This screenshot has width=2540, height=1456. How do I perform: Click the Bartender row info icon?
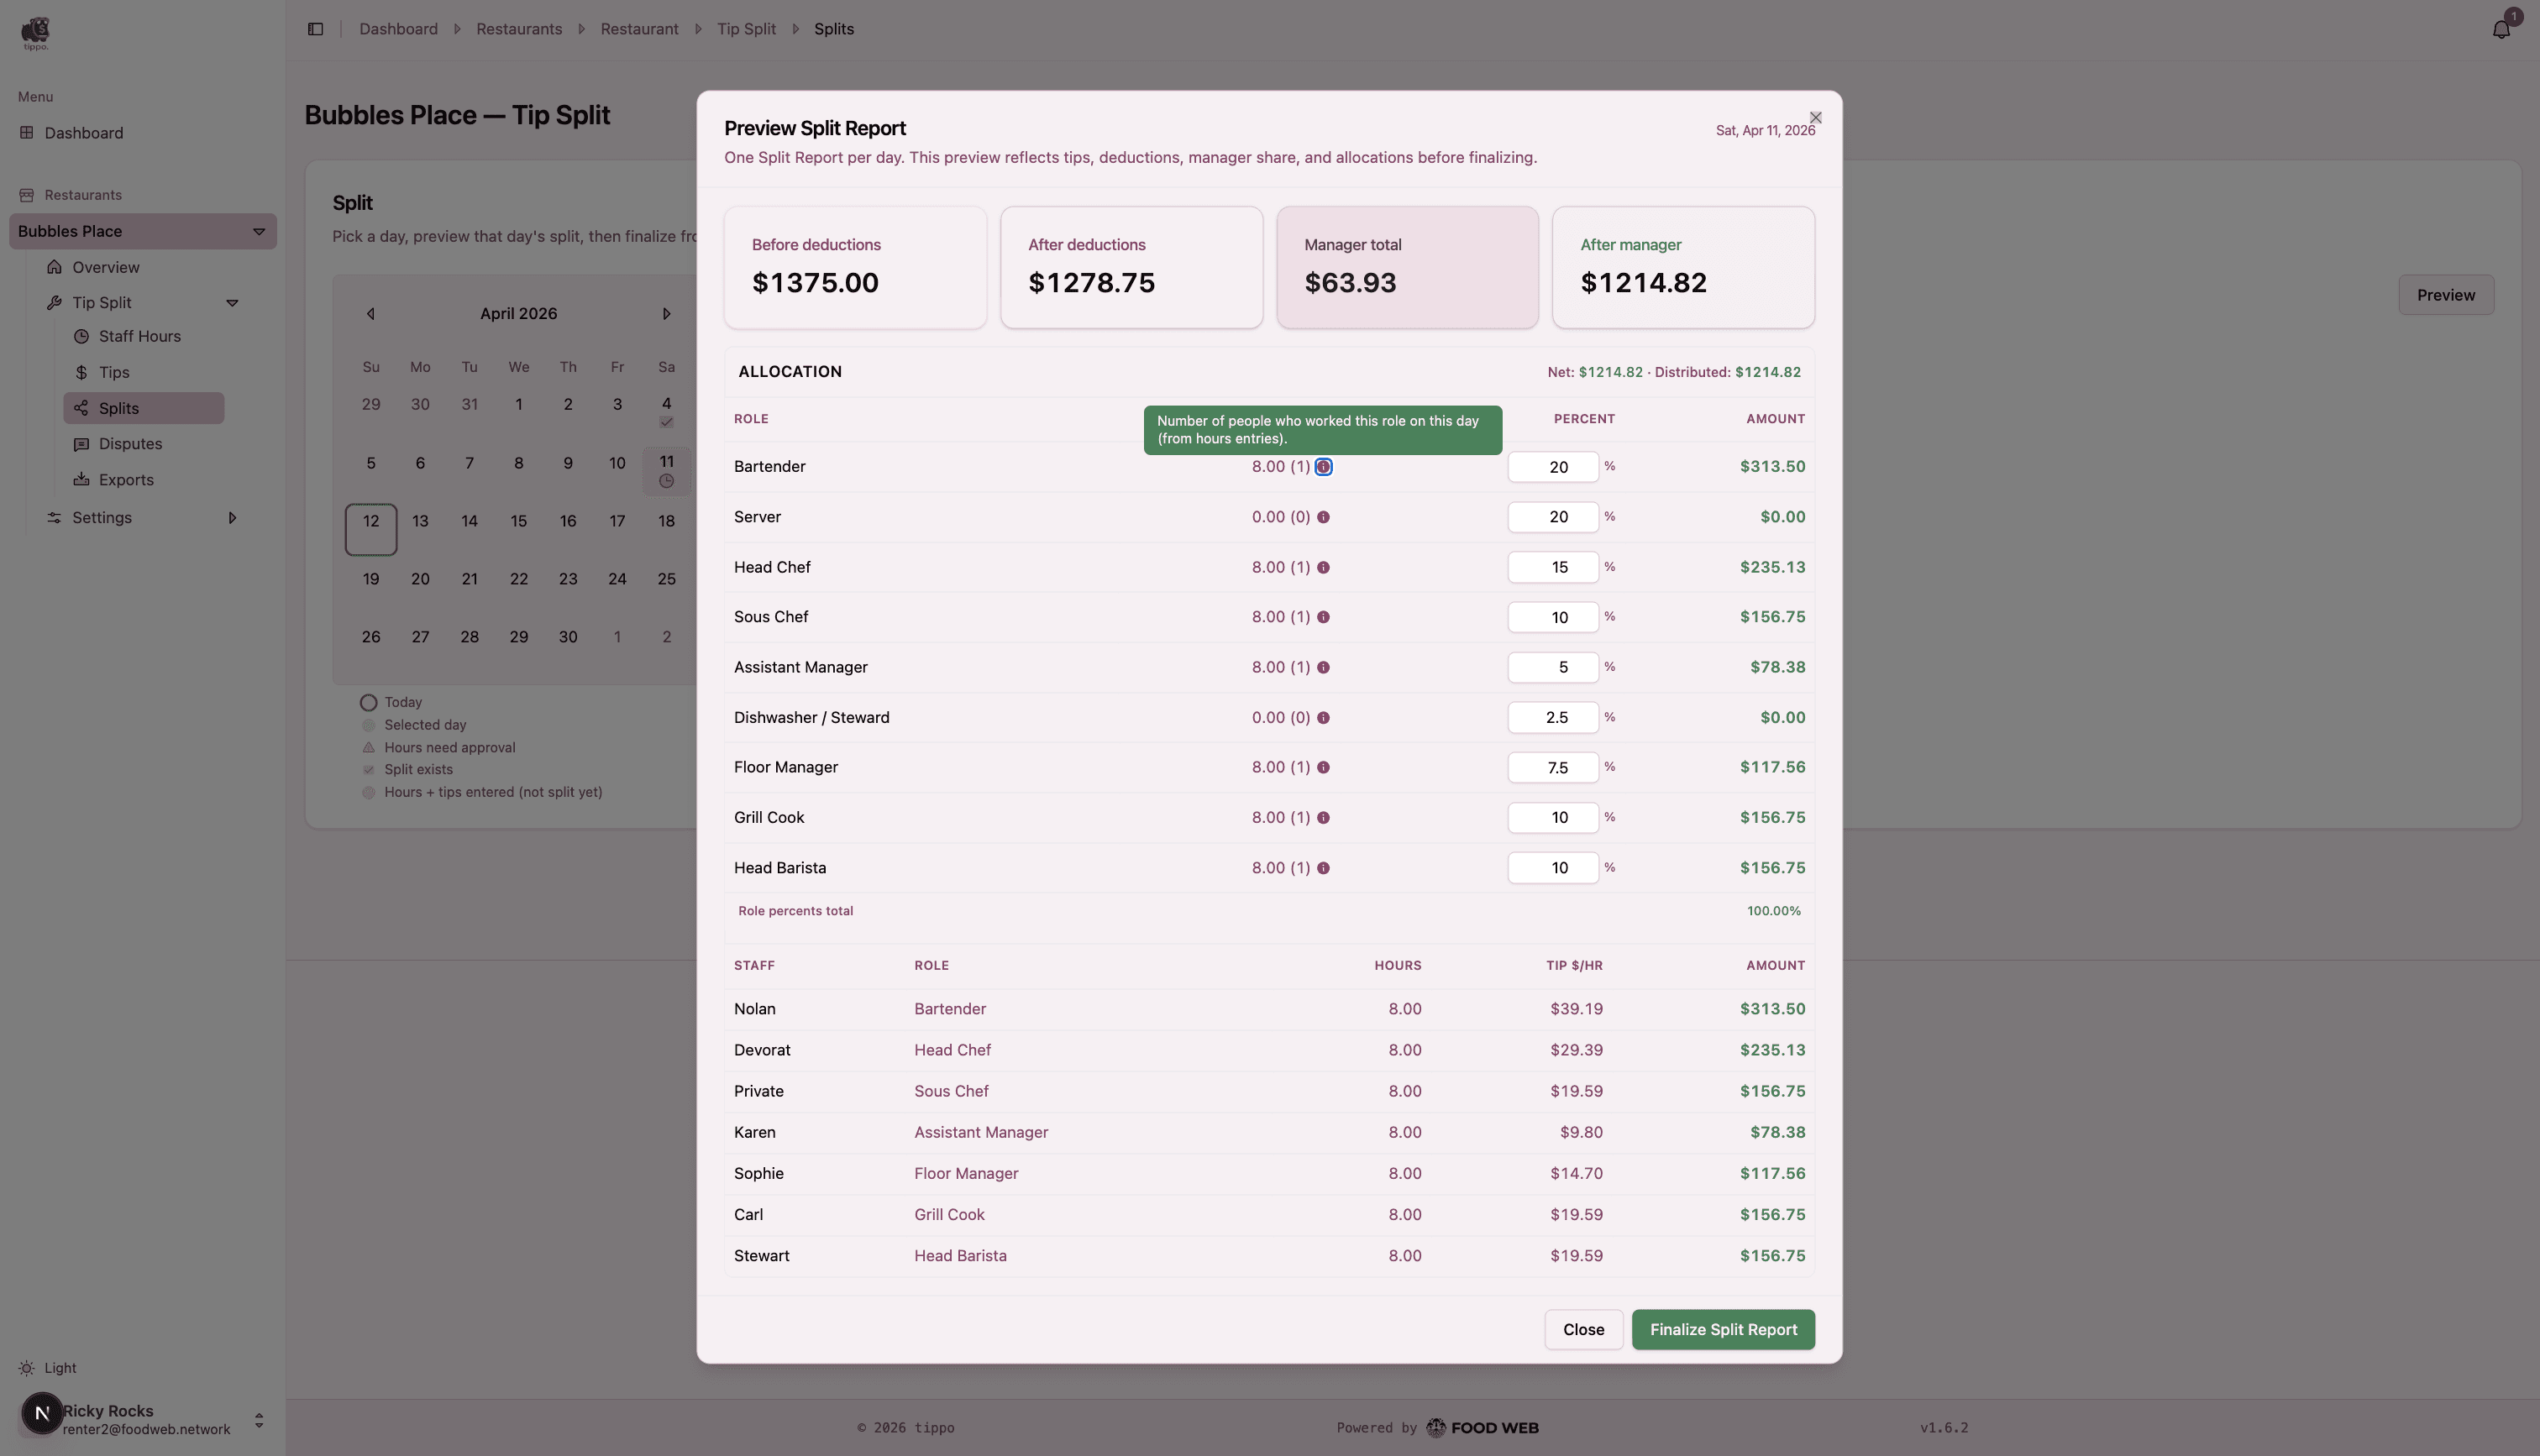tap(1323, 467)
